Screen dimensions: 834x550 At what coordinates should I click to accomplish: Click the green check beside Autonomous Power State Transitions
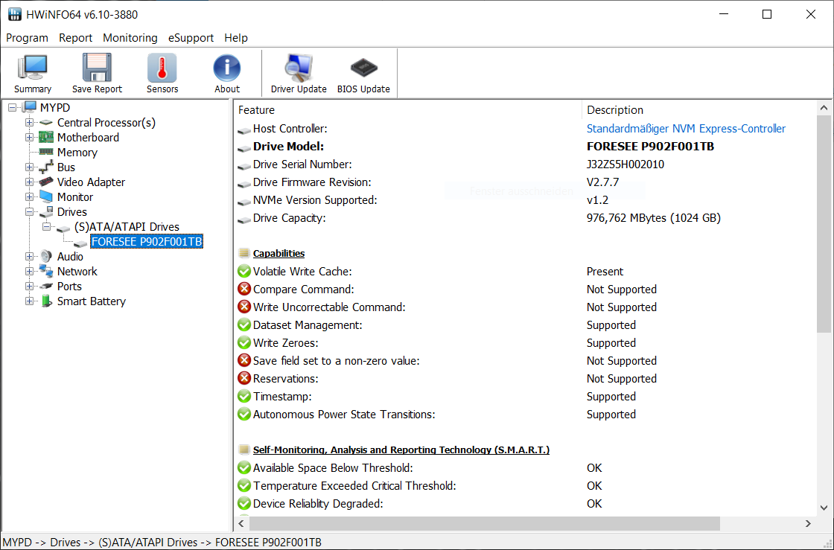(244, 415)
